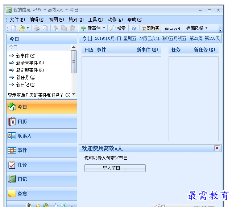Click the event calendar icon beside 事件

[12, 150]
